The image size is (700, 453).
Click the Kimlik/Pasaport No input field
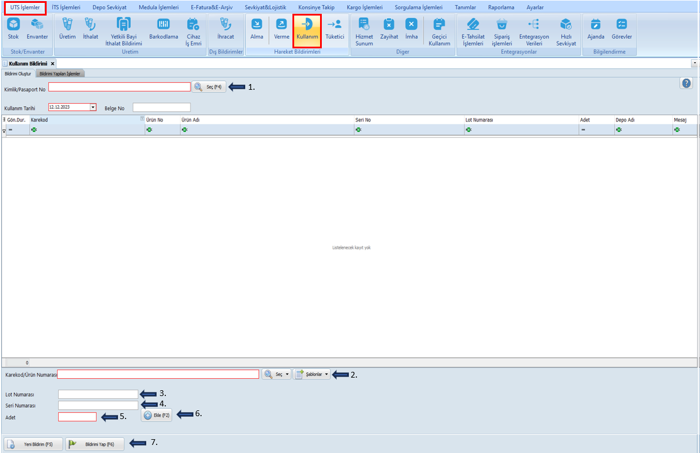119,87
